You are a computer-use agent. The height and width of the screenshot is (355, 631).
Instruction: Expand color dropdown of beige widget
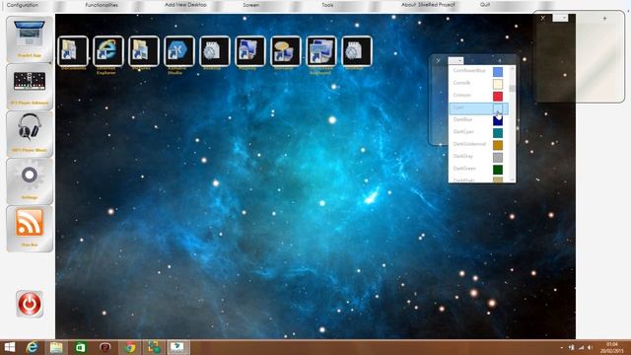[560, 18]
